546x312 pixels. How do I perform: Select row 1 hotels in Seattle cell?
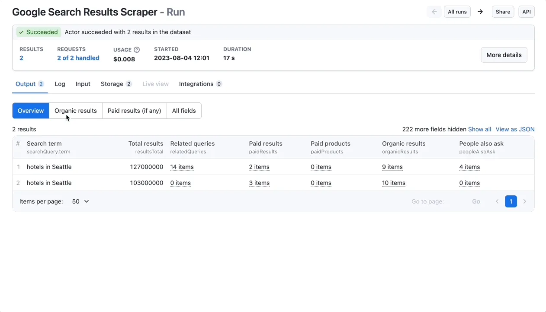(49, 167)
